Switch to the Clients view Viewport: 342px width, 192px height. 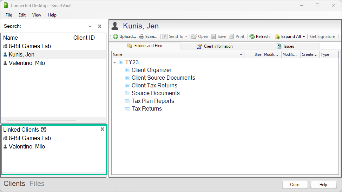pyautogui.click(x=14, y=184)
